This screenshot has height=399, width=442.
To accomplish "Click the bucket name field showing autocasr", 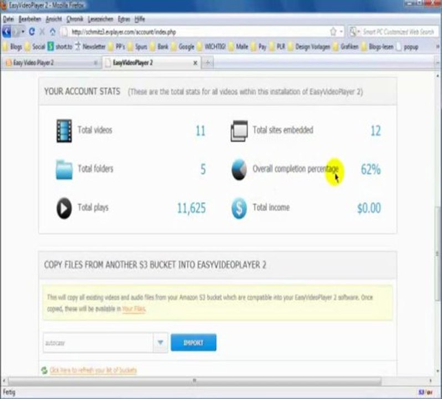I will click(x=98, y=343).
